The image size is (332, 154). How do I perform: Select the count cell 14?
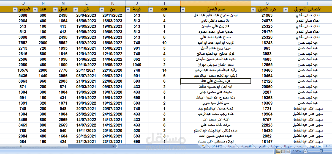point(164,70)
